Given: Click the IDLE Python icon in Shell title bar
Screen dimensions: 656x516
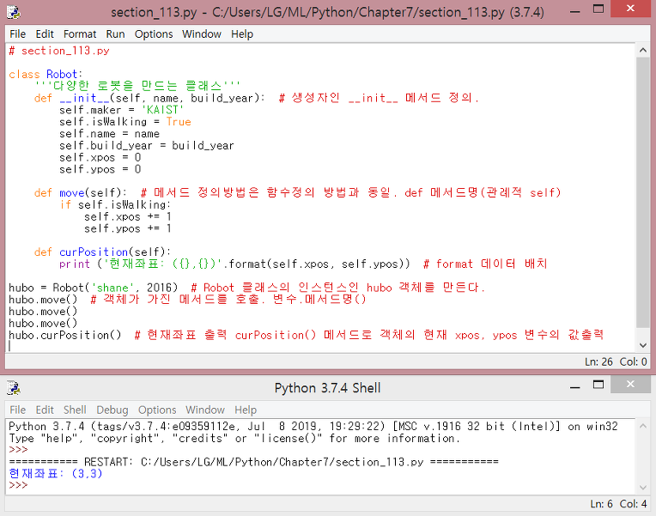Looking at the screenshot, I should click(14, 388).
